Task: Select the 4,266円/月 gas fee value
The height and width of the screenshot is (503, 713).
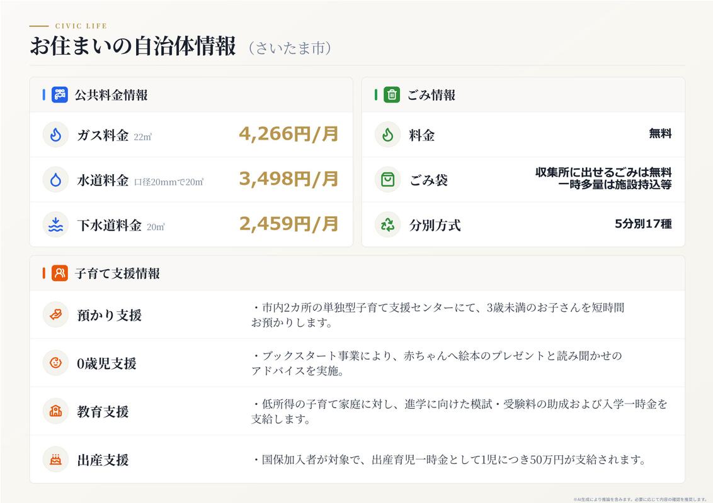Action: pyautogui.click(x=288, y=134)
